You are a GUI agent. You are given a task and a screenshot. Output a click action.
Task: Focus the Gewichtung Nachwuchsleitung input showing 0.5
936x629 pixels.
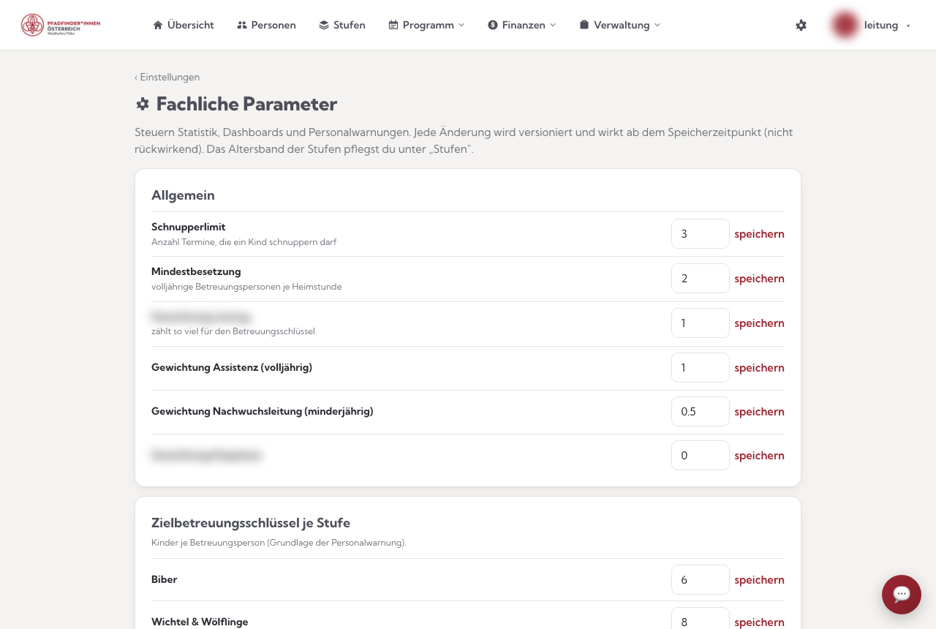pyautogui.click(x=701, y=412)
